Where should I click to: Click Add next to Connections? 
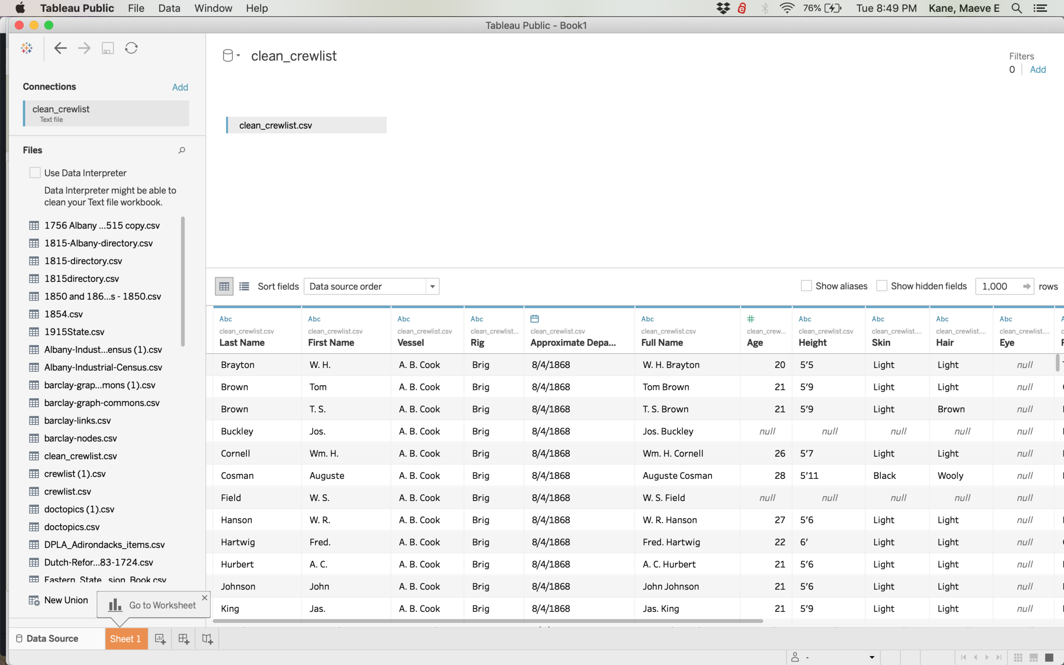[180, 87]
